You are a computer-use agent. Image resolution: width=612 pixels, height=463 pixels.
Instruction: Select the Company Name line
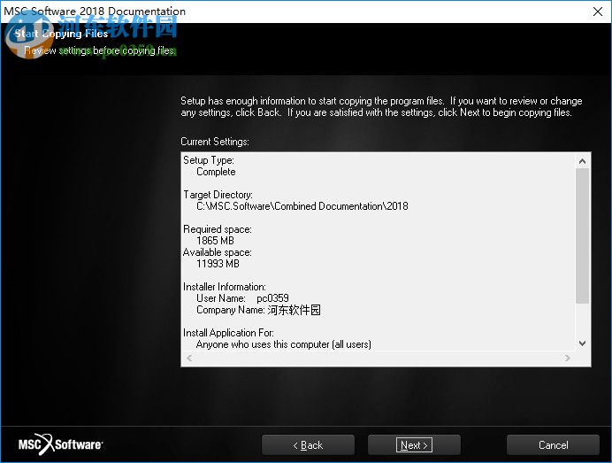(x=258, y=310)
